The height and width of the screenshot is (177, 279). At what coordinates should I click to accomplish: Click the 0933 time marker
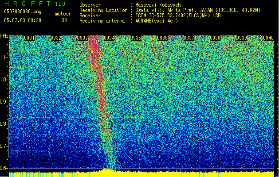point(83,38)
